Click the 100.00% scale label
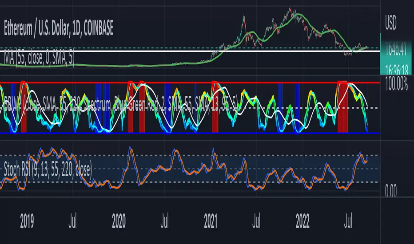 pyautogui.click(x=396, y=84)
